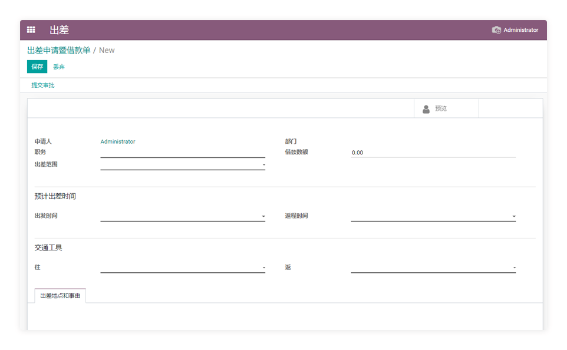567x350 pixels.
Task: Focus the 职务 input field
Action: [182, 153]
